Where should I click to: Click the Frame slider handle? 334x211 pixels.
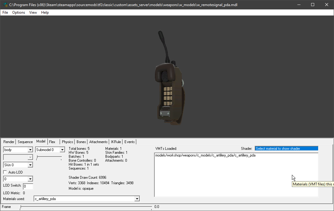20,207
